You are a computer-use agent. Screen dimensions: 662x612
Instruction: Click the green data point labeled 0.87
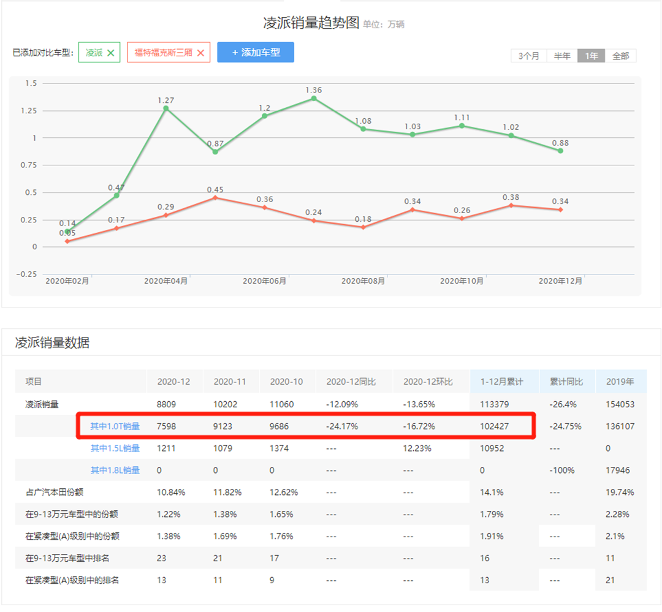point(215,152)
